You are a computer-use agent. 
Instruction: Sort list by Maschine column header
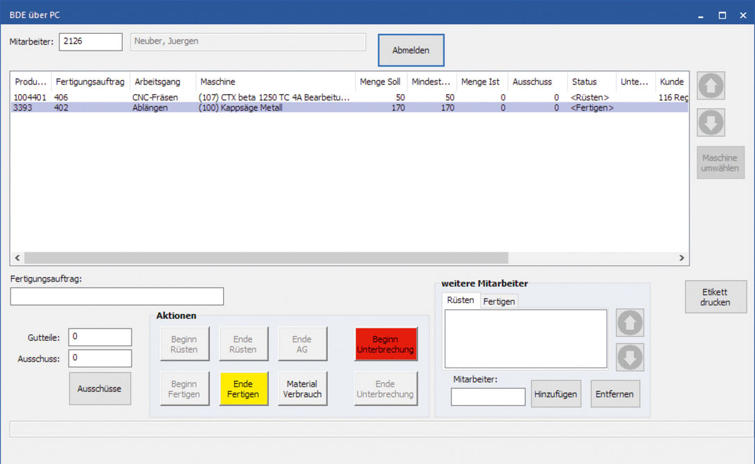click(275, 82)
